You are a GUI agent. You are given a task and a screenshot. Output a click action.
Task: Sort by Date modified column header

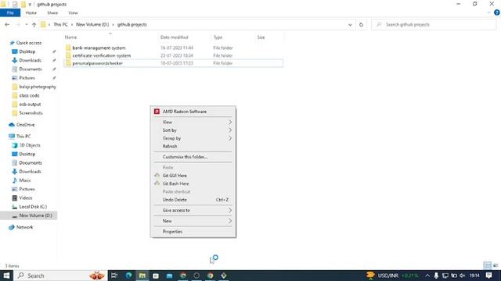pos(174,37)
